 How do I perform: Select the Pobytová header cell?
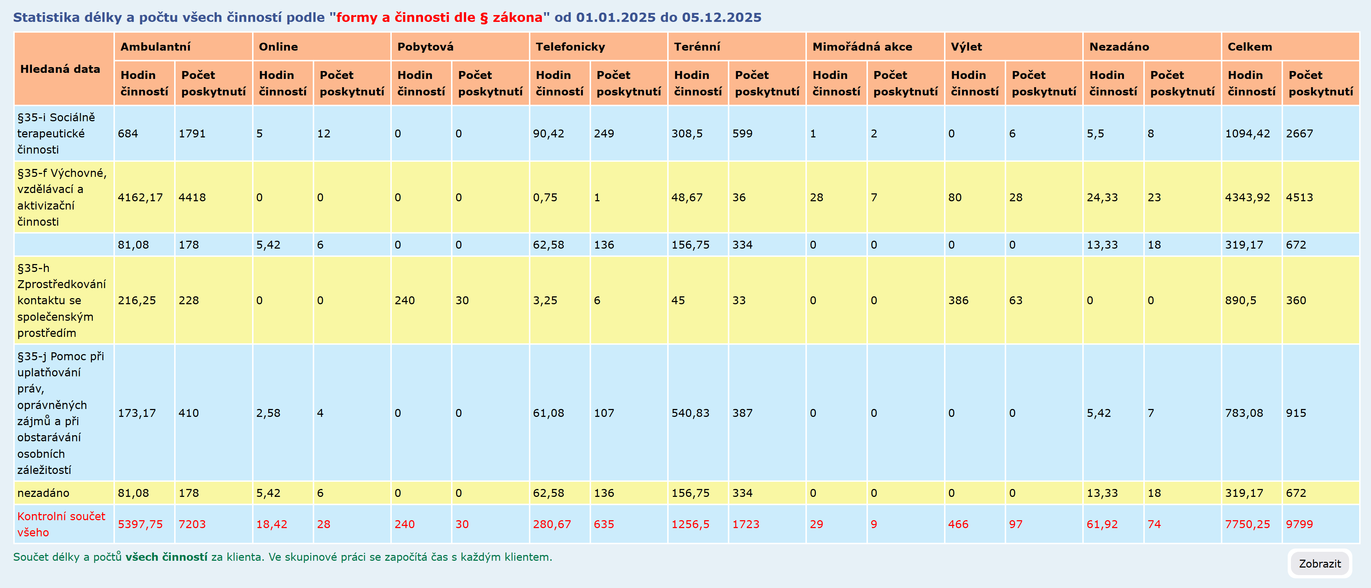click(425, 47)
